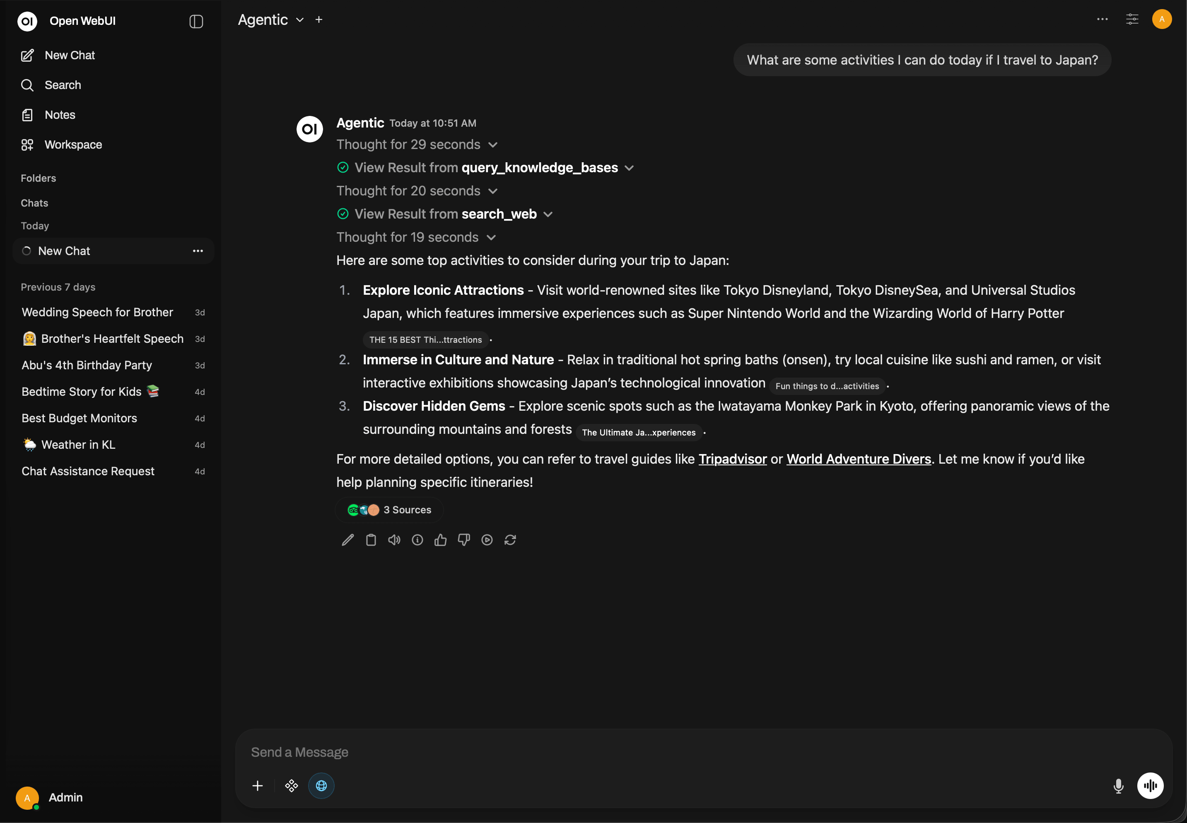Open the Search panel
This screenshot has width=1187, height=823.
[x=62, y=85]
